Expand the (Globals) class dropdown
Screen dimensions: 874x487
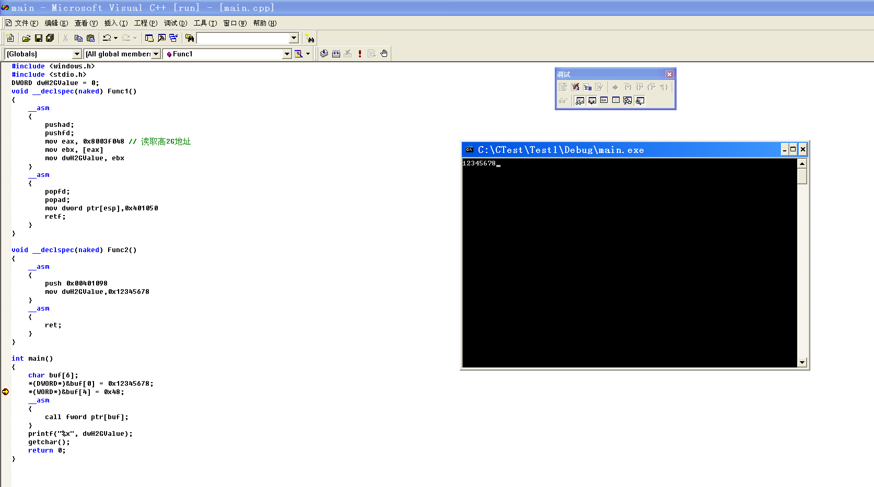pos(77,54)
